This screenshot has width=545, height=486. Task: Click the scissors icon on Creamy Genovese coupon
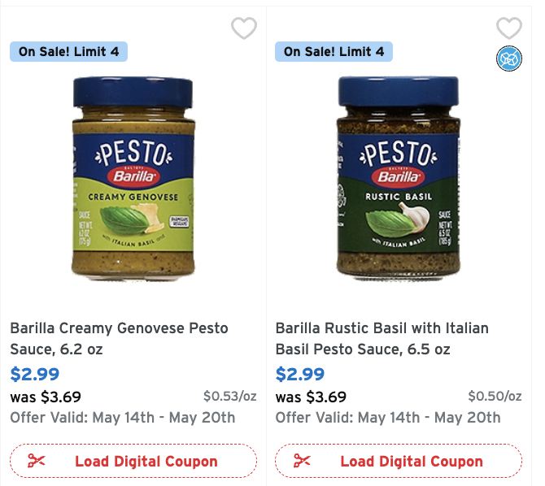point(37,461)
